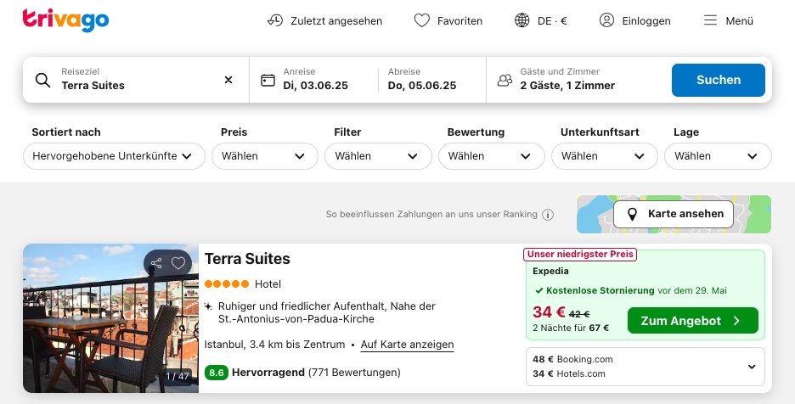Click the Unser niedrigster Preis badge
This screenshot has width=795, height=404.
[x=580, y=254]
